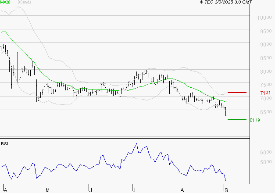Viewport: 275px width, 193px height.
Task: Click the 9000 price axis label
Action: coord(266,45)
